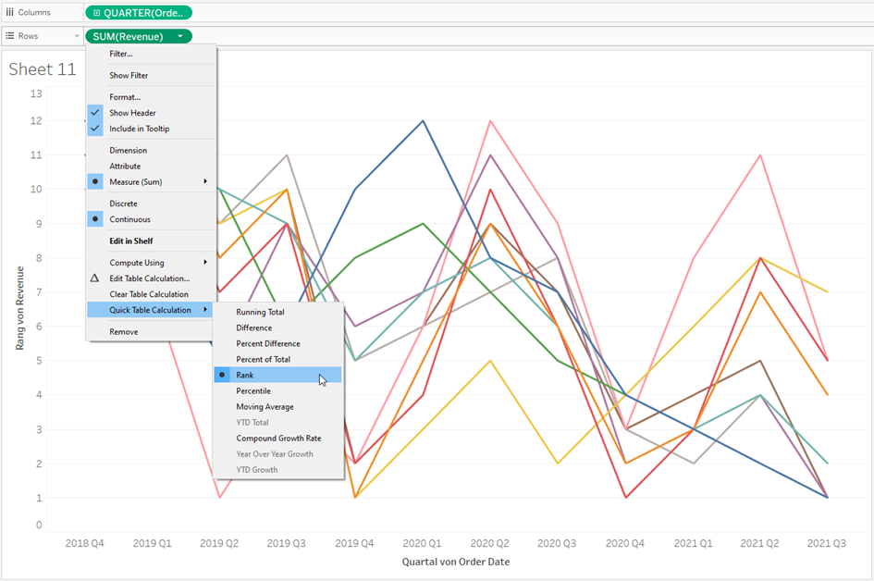Expand the plus icon on QUARTER pill
The width and height of the screenshot is (874, 581).
point(96,13)
